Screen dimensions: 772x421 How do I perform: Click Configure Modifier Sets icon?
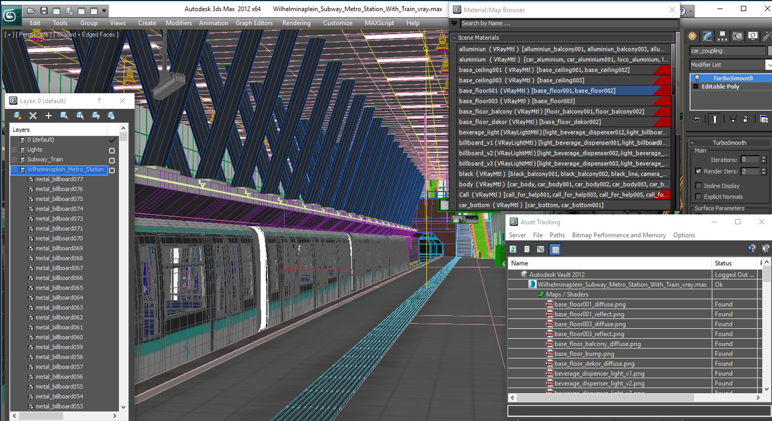764,119
